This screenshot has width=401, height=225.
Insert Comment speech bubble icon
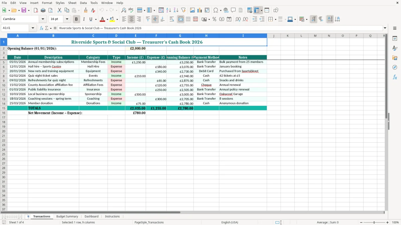233,10
